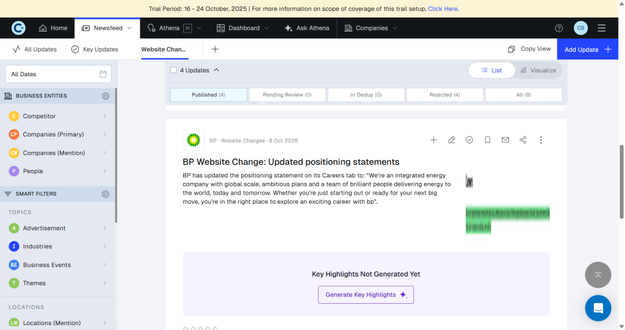This screenshot has width=625, height=330.
Task: Open the Newsfeed menu
Action: 107,28
